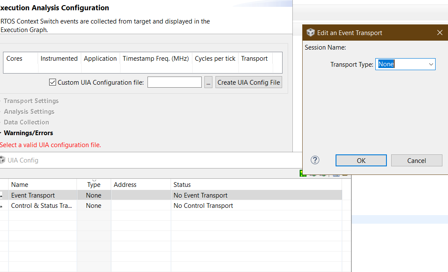Click the blue table toolbar icon

click(336, 175)
